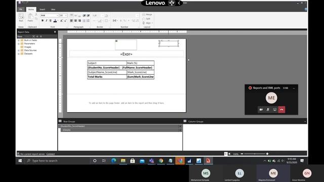Click Split in the Layout group
The width and height of the screenshot is (324, 182).
coord(146,19)
